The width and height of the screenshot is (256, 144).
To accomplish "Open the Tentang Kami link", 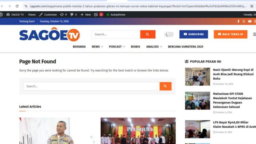I will [x=27, y=21].
